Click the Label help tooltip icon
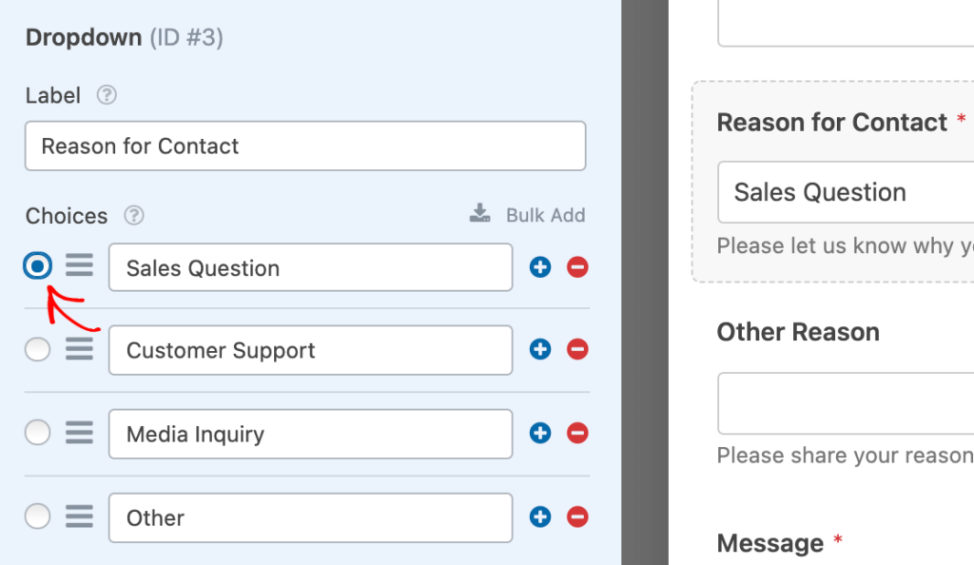The width and height of the screenshot is (974, 565). tap(107, 95)
